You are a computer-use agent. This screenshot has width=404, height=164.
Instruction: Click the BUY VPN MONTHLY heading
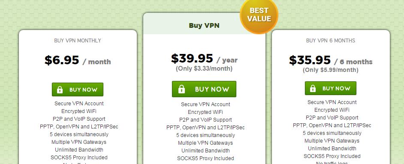point(78,41)
